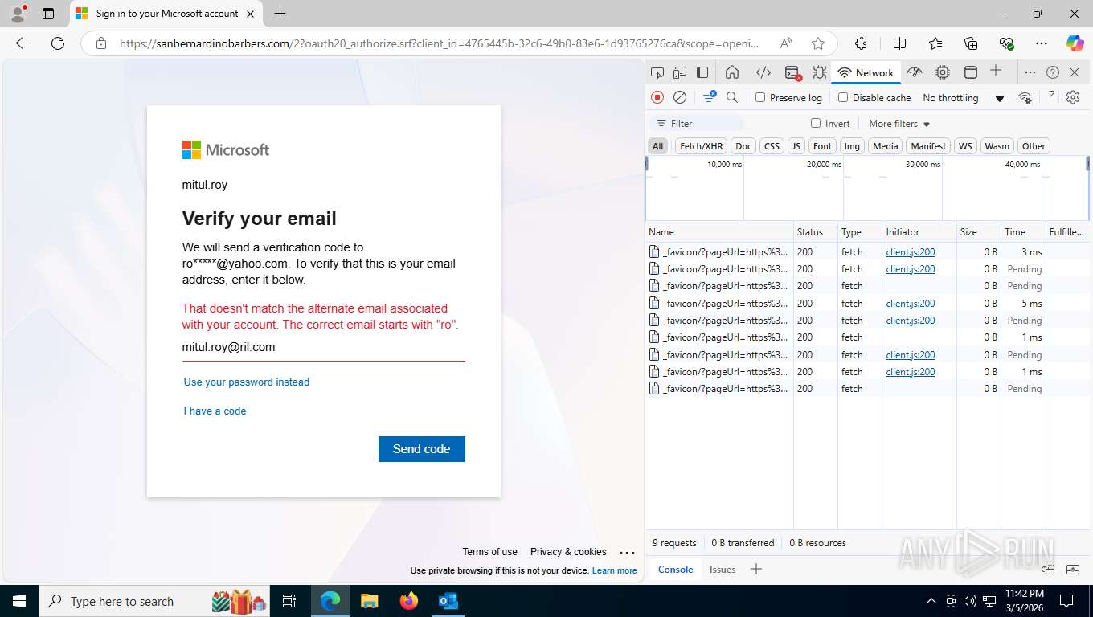Click the Windows Start button
1093x617 pixels.
coord(19,601)
